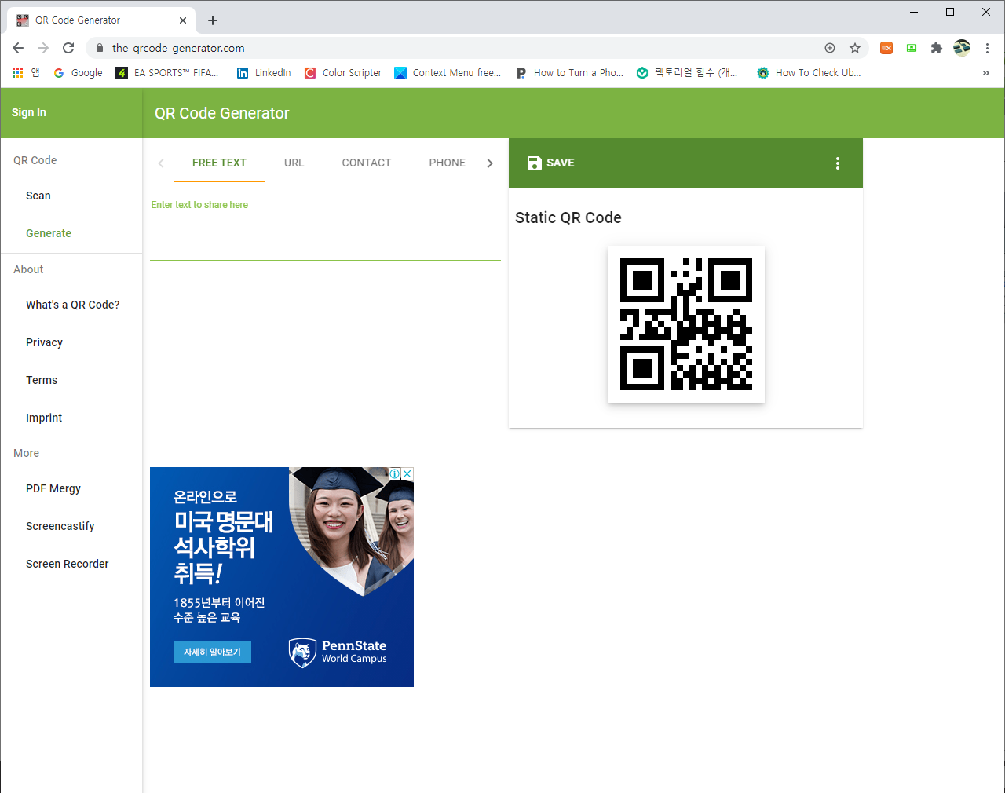This screenshot has height=793, width=1005.
Task: Open a new browser tab with plus button
Action: [x=213, y=20]
